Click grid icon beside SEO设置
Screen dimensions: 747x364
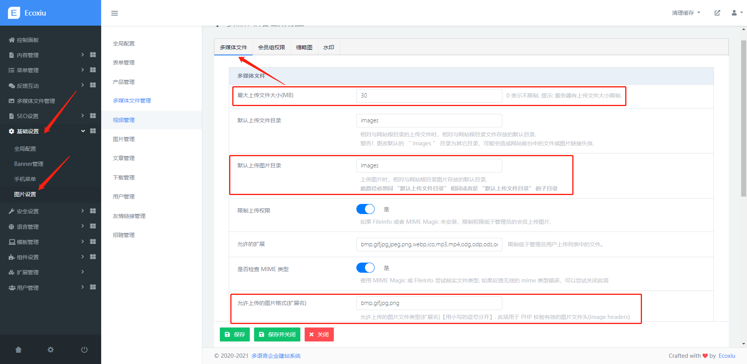(x=93, y=116)
